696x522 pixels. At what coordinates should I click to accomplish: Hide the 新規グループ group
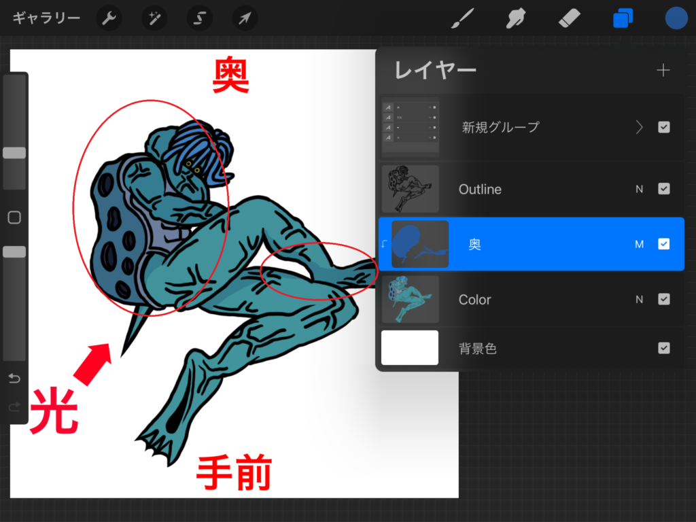pos(664,127)
